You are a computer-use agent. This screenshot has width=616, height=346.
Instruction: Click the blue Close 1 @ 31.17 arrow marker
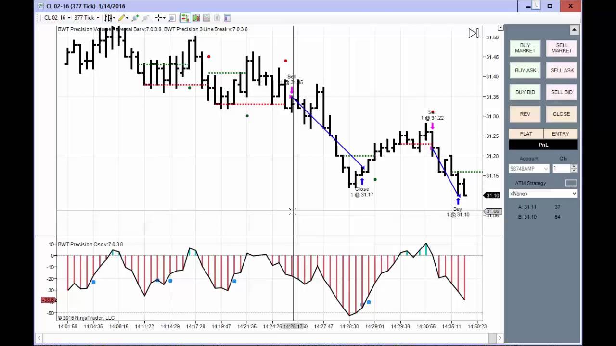pyautogui.click(x=362, y=181)
